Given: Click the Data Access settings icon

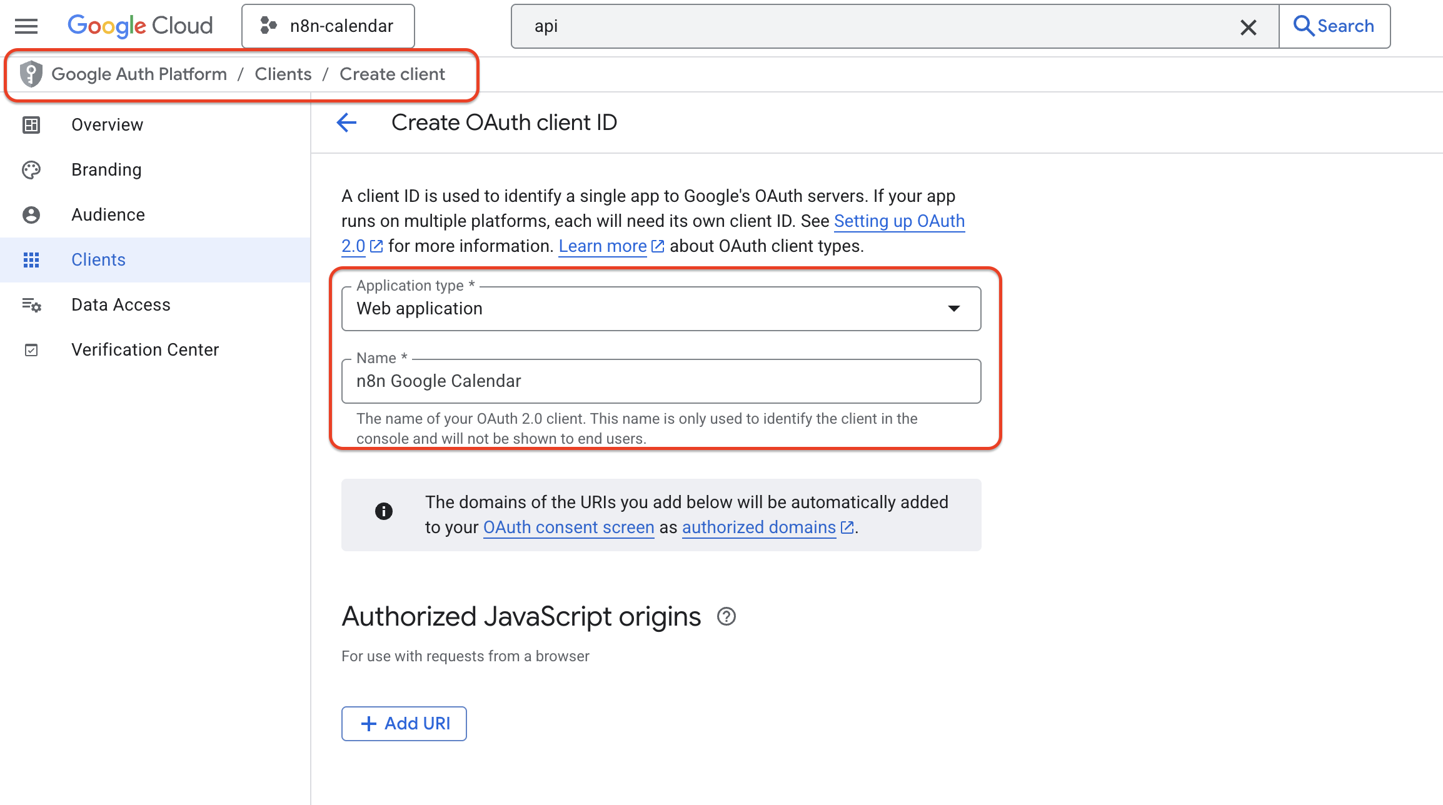Looking at the screenshot, I should click(31, 305).
